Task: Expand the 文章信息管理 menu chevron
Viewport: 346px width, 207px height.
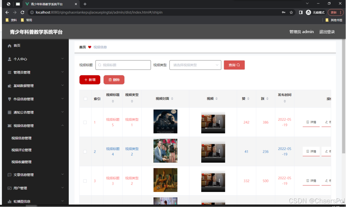Action: (x=63, y=174)
